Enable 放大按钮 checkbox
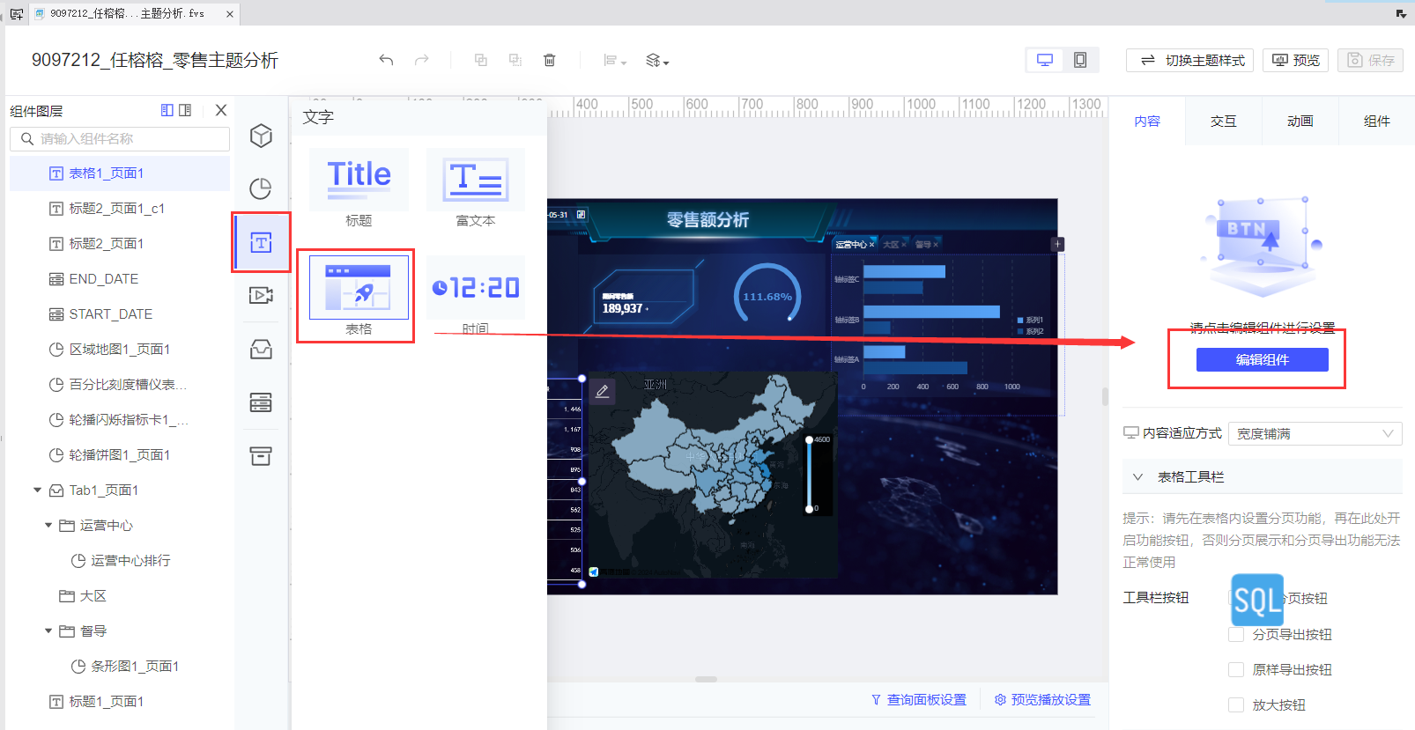 tap(1236, 704)
